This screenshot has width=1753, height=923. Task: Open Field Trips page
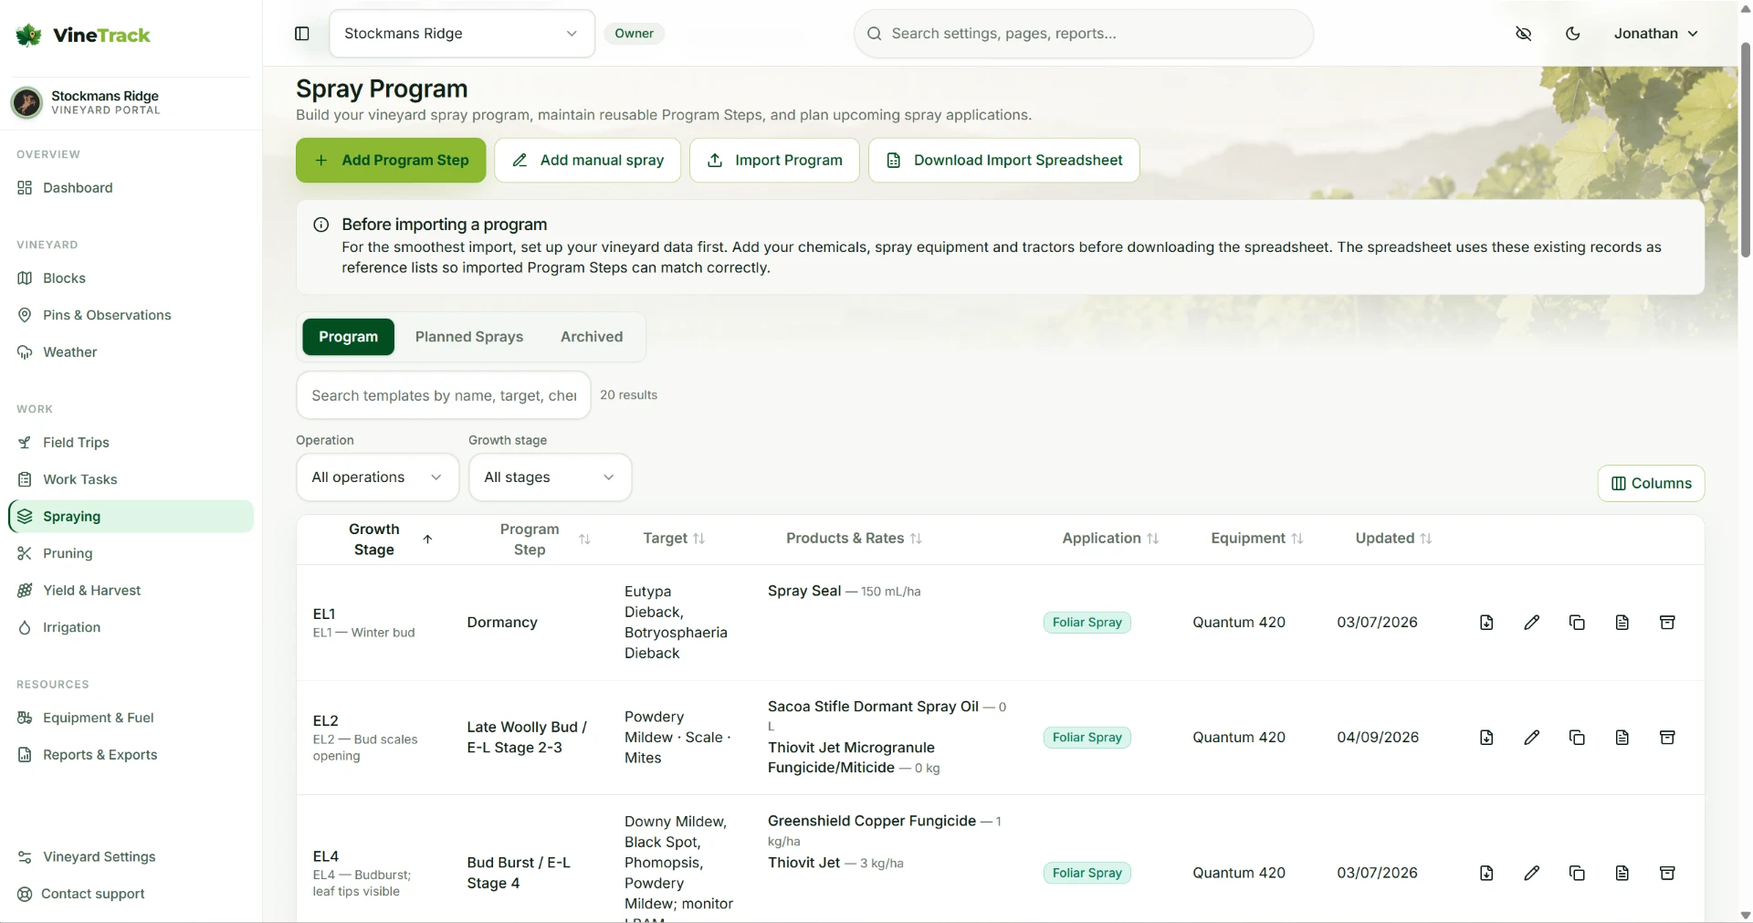(131, 443)
